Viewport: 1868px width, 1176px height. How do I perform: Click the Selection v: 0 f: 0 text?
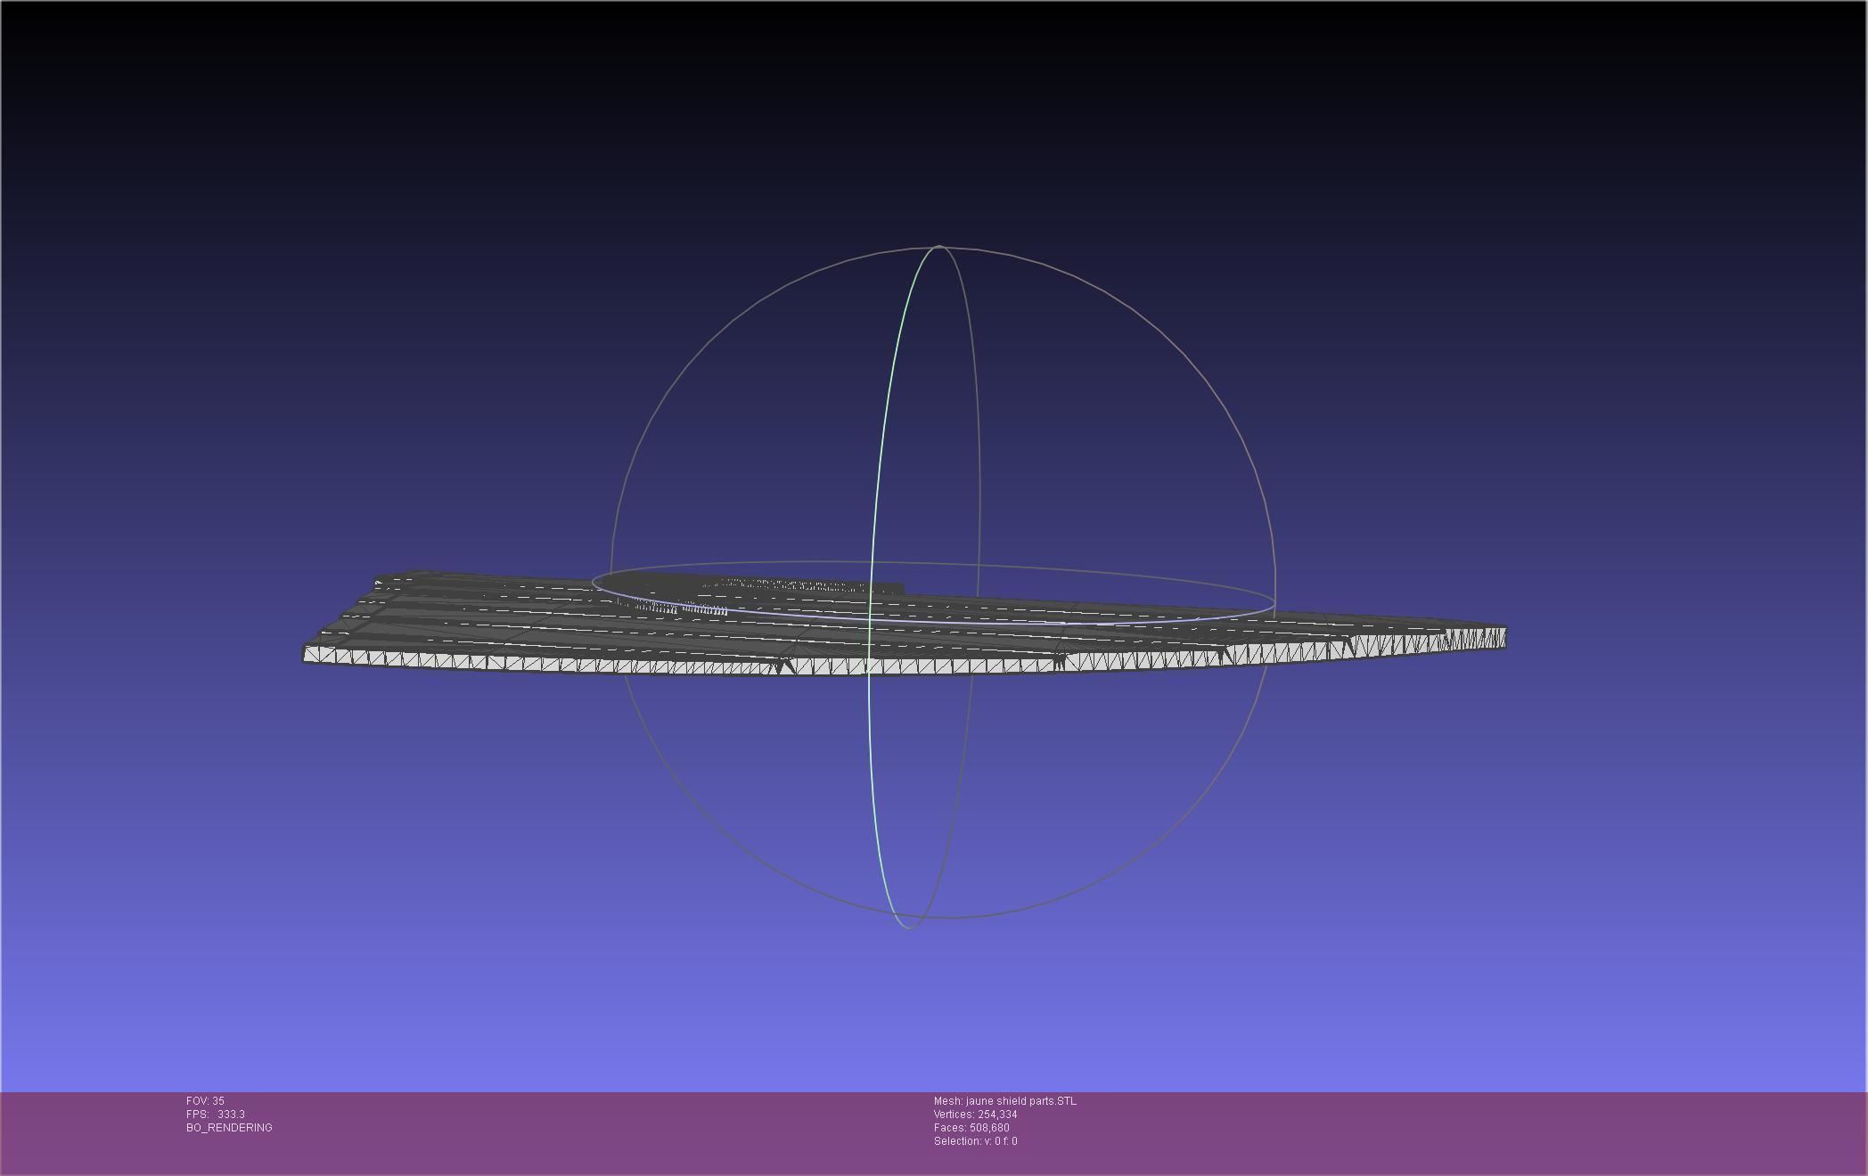coord(975,1140)
